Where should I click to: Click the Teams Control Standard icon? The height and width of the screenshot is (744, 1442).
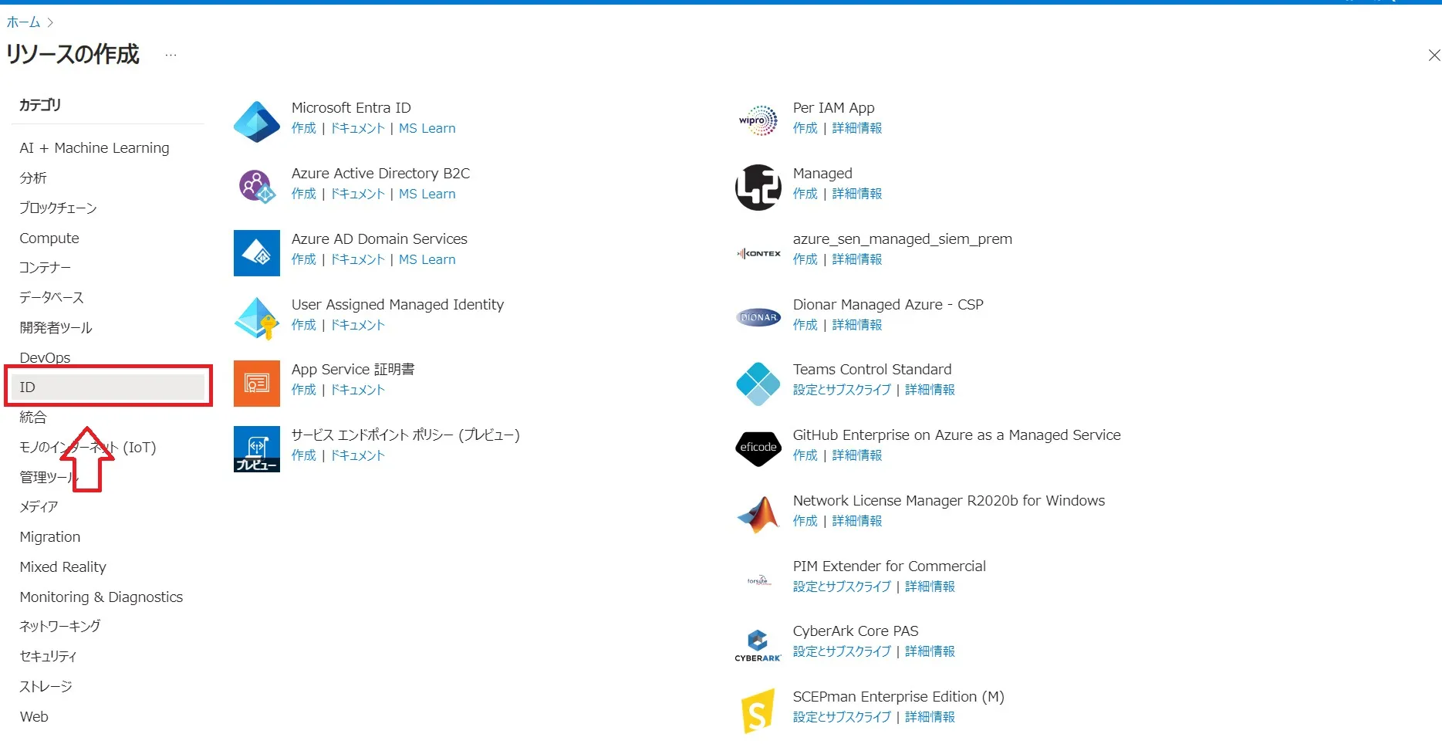[x=758, y=384]
